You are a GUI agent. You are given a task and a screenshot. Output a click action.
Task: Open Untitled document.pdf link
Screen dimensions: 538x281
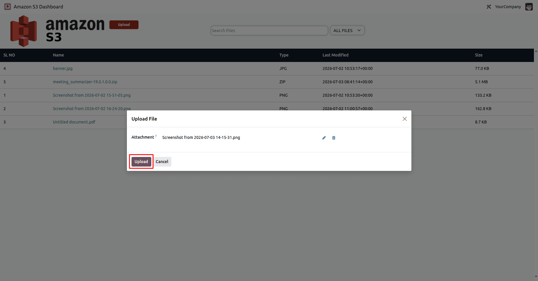tap(74, 122)
